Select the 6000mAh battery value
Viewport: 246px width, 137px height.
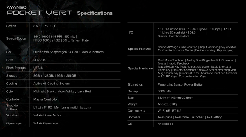(x=165, y=91)
